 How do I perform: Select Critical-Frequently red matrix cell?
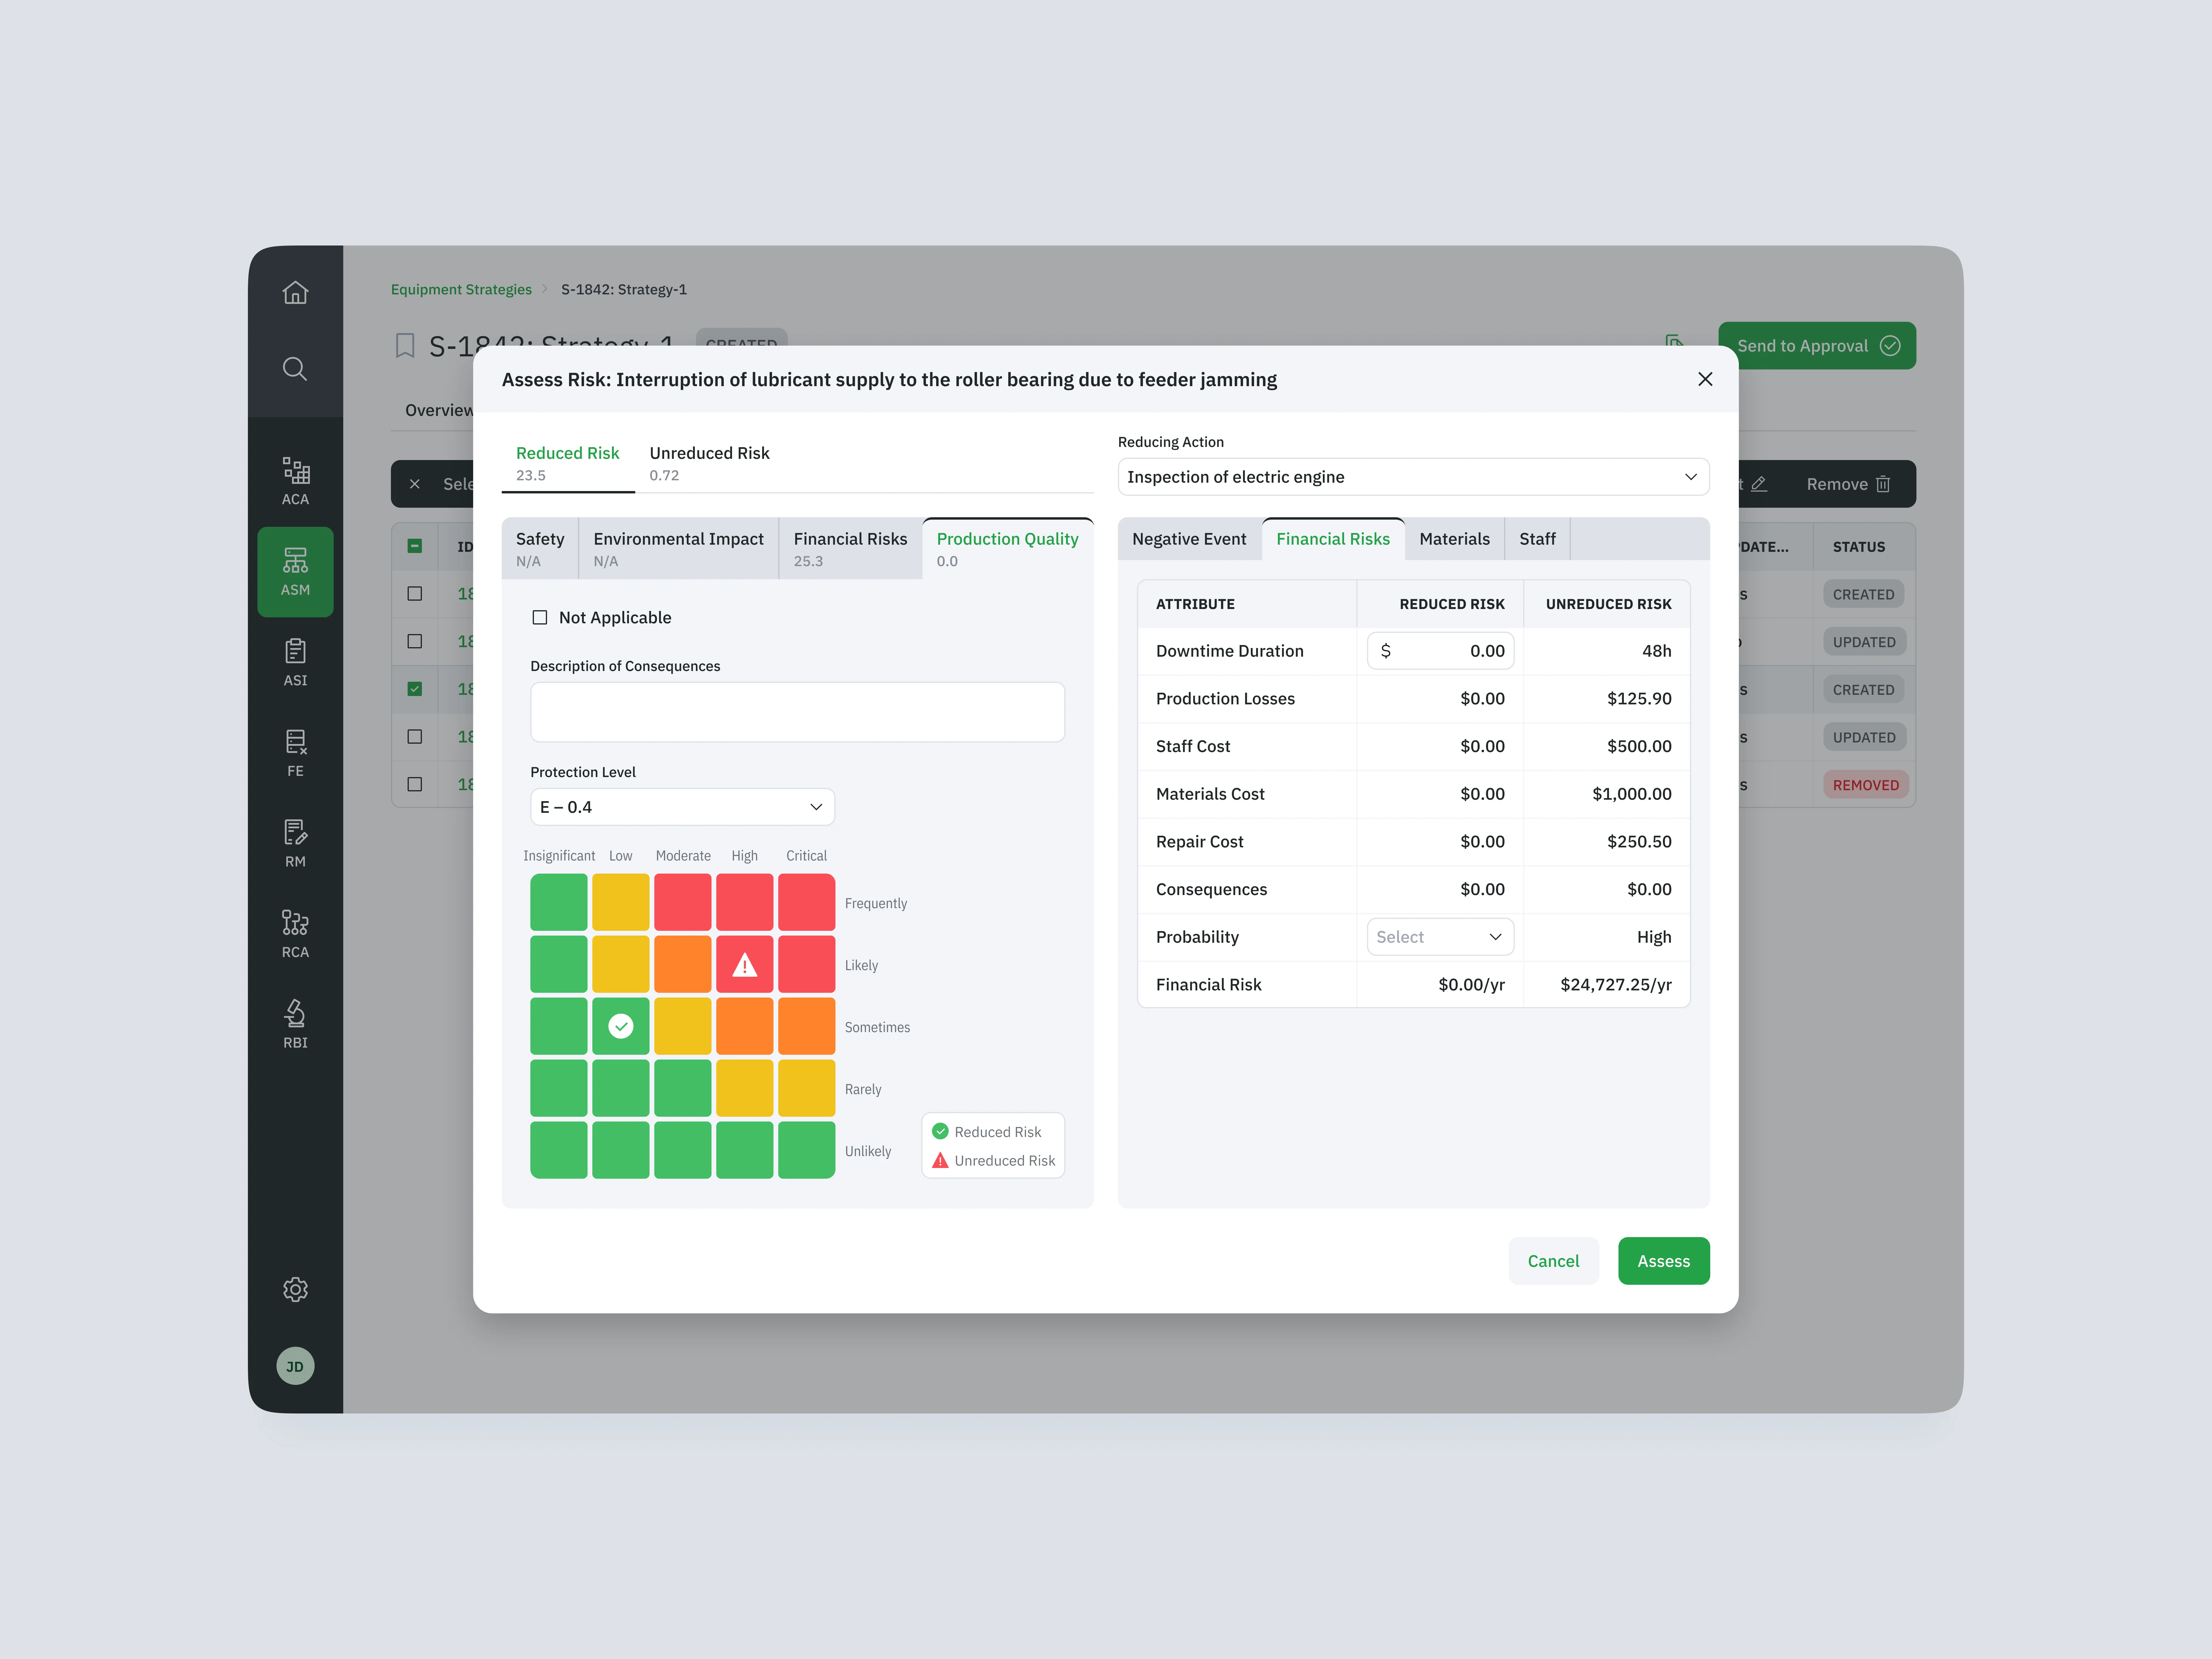click(x=807, y=902)
